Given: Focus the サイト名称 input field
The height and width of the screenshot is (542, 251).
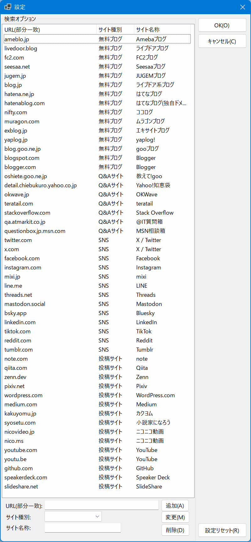Looking at the screenshot, I should click(x=83, y=528).
